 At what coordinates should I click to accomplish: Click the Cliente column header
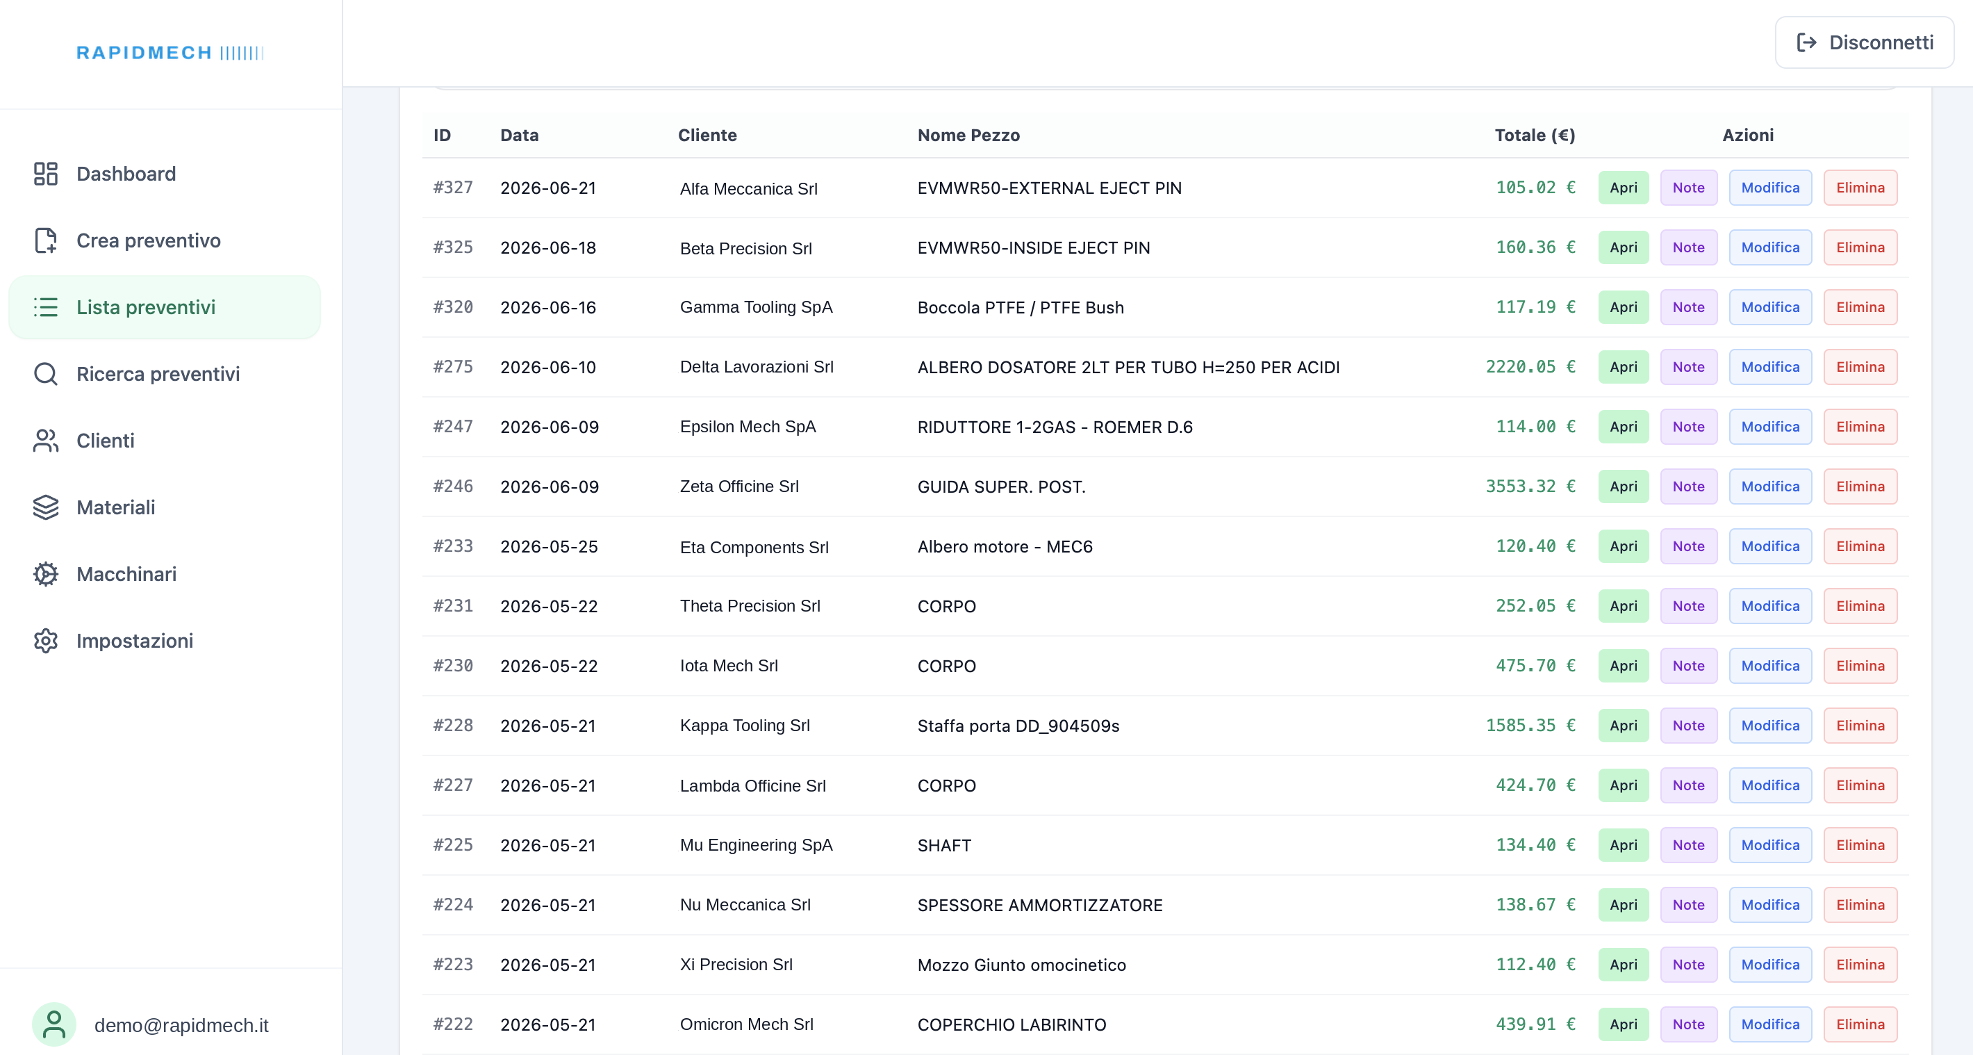pos(707,136)
